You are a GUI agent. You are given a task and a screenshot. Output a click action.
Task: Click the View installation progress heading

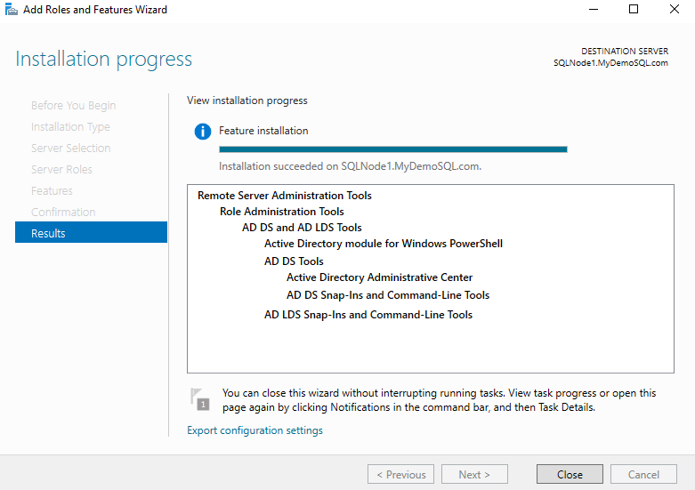click(246, 100)
